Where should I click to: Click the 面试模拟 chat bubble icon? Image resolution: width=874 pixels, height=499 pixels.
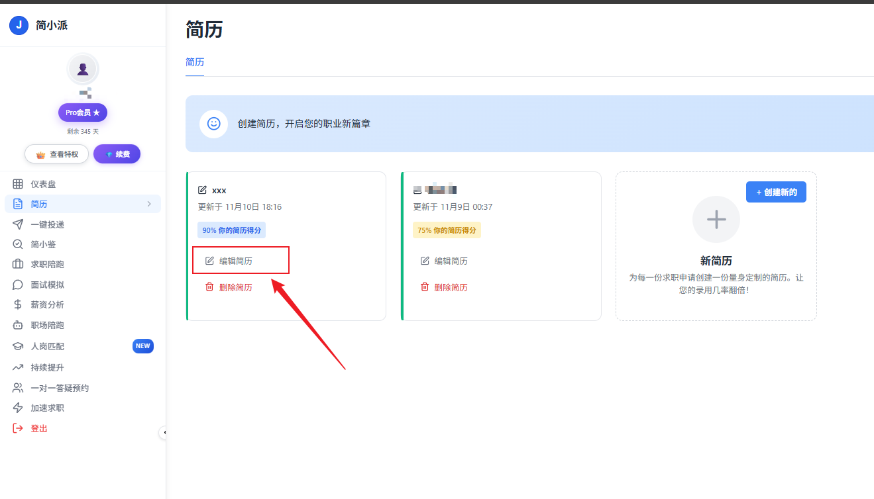click(x=17, y=285)
